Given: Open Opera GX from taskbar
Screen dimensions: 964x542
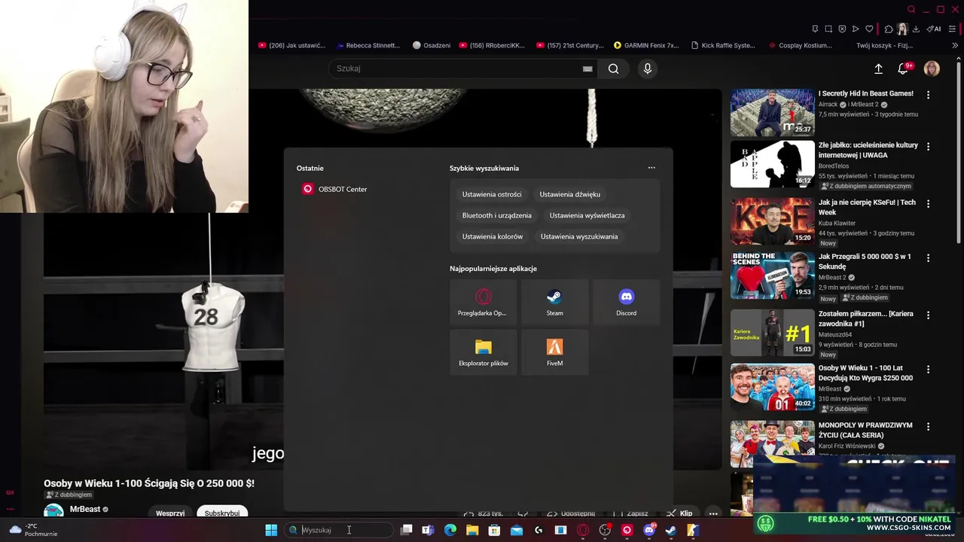Looking at the screenshot, I should (x=583, y=530).
